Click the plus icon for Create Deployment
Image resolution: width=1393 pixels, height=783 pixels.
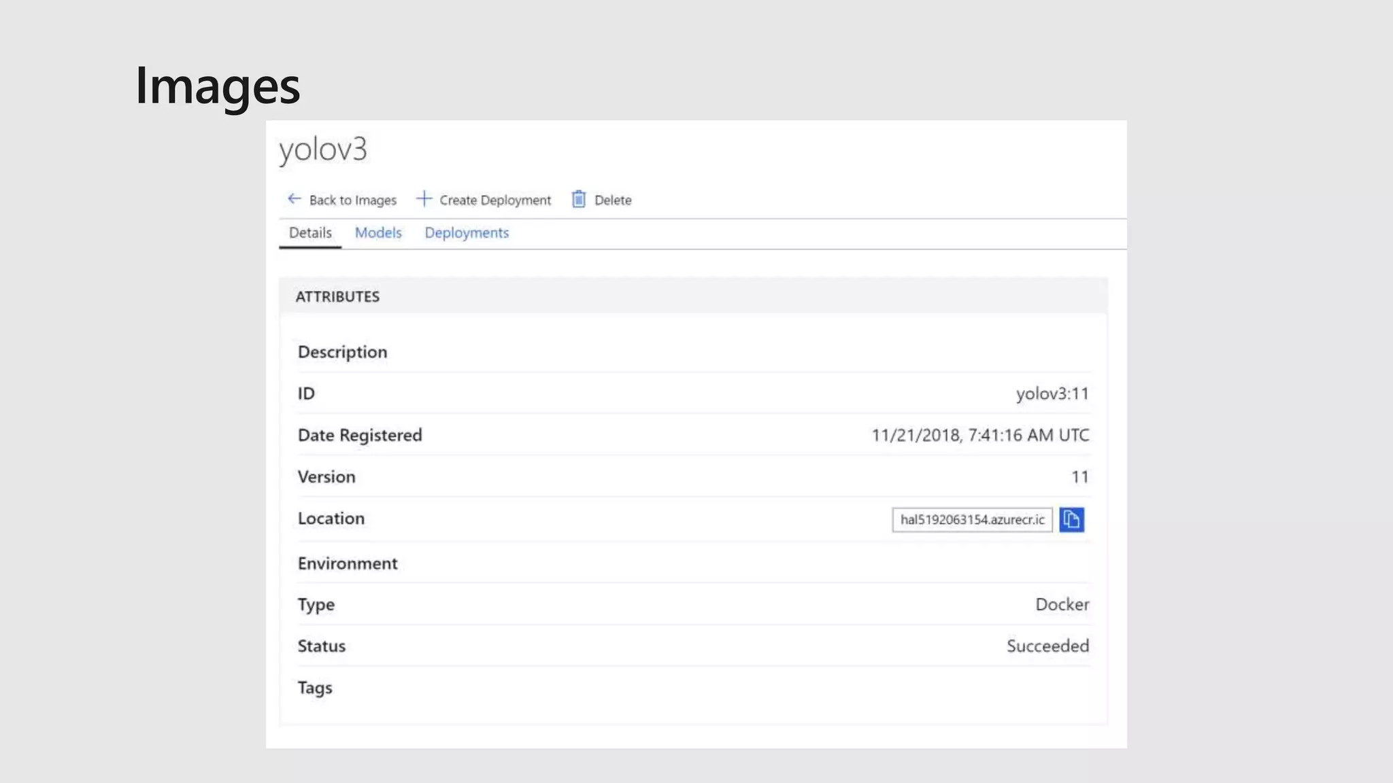tap(424, 198)
